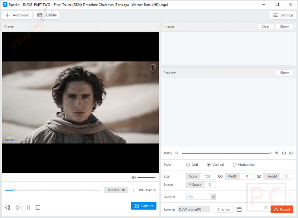Click Show in the Images panel
Viewport: 298px width, 218px height.
tap(284, 27)
